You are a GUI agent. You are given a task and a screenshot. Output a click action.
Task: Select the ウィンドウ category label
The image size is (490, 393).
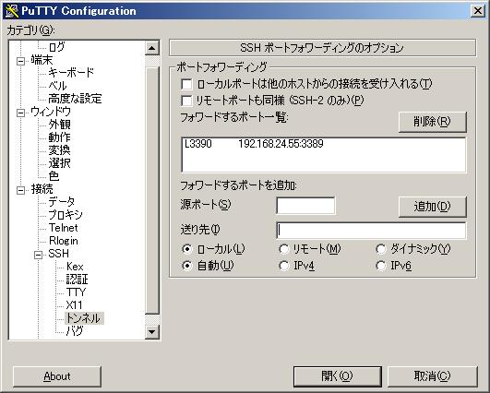tap(51, 112)
